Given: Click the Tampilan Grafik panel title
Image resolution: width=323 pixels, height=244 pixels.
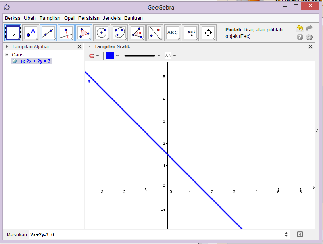Looking at the screenshot, I should [112, 46].
